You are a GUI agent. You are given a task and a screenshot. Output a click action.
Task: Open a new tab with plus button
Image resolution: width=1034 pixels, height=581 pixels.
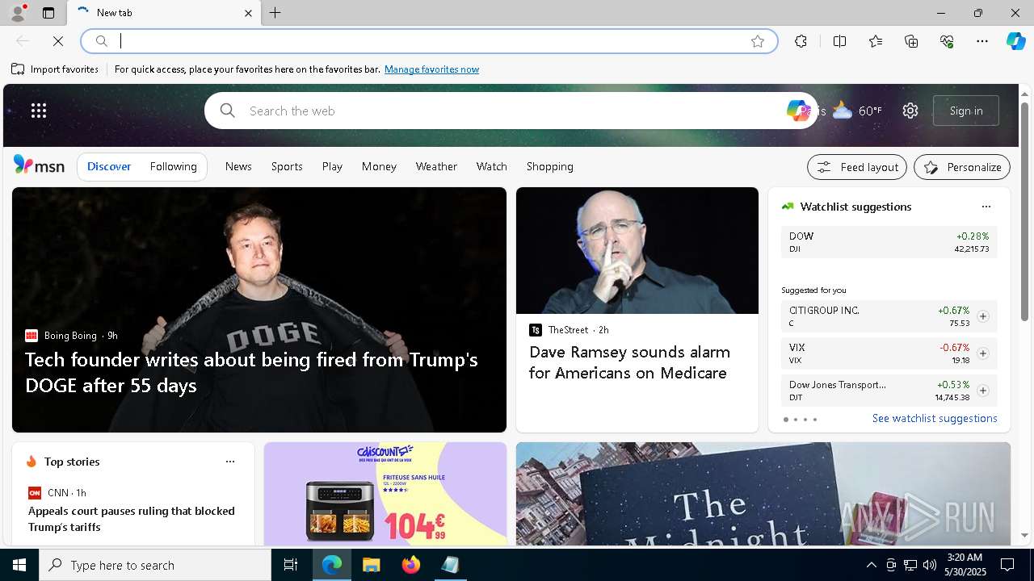[x=275, y=13]
